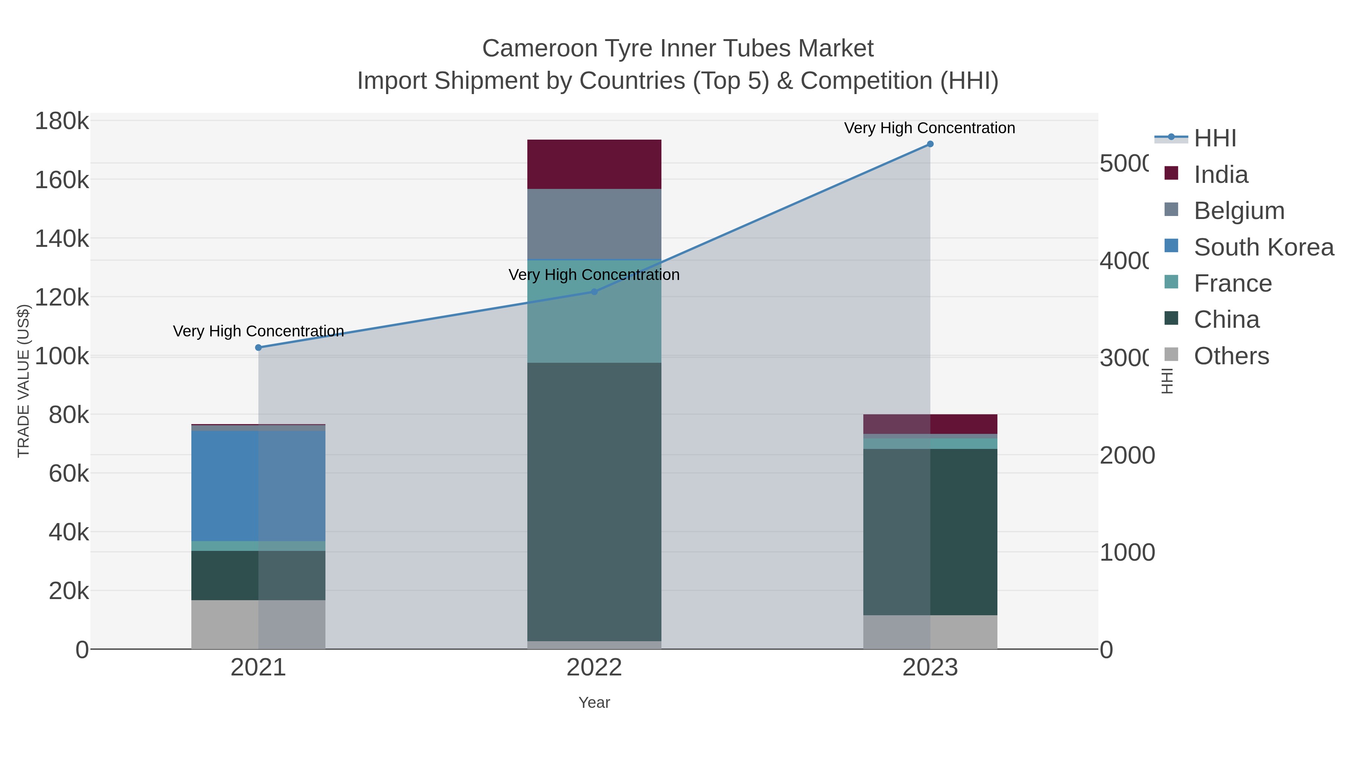Click the TRADE VALUE (US$) axis title
The width and height of the screenshot is (1356, 762).
[24, 381]
